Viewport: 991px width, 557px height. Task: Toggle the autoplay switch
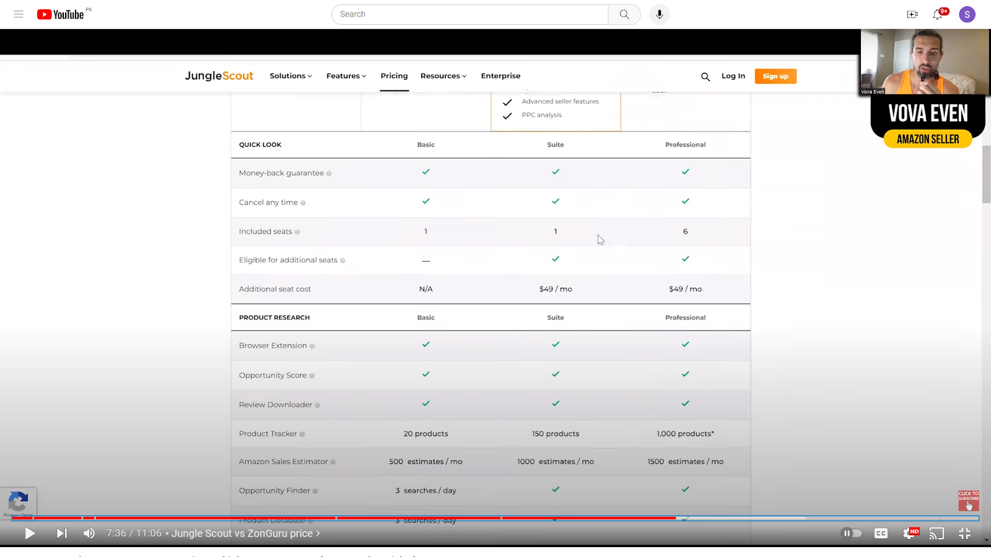point(852,533)
